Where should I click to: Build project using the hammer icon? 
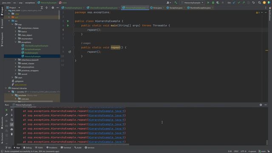[x=176, y=3]
